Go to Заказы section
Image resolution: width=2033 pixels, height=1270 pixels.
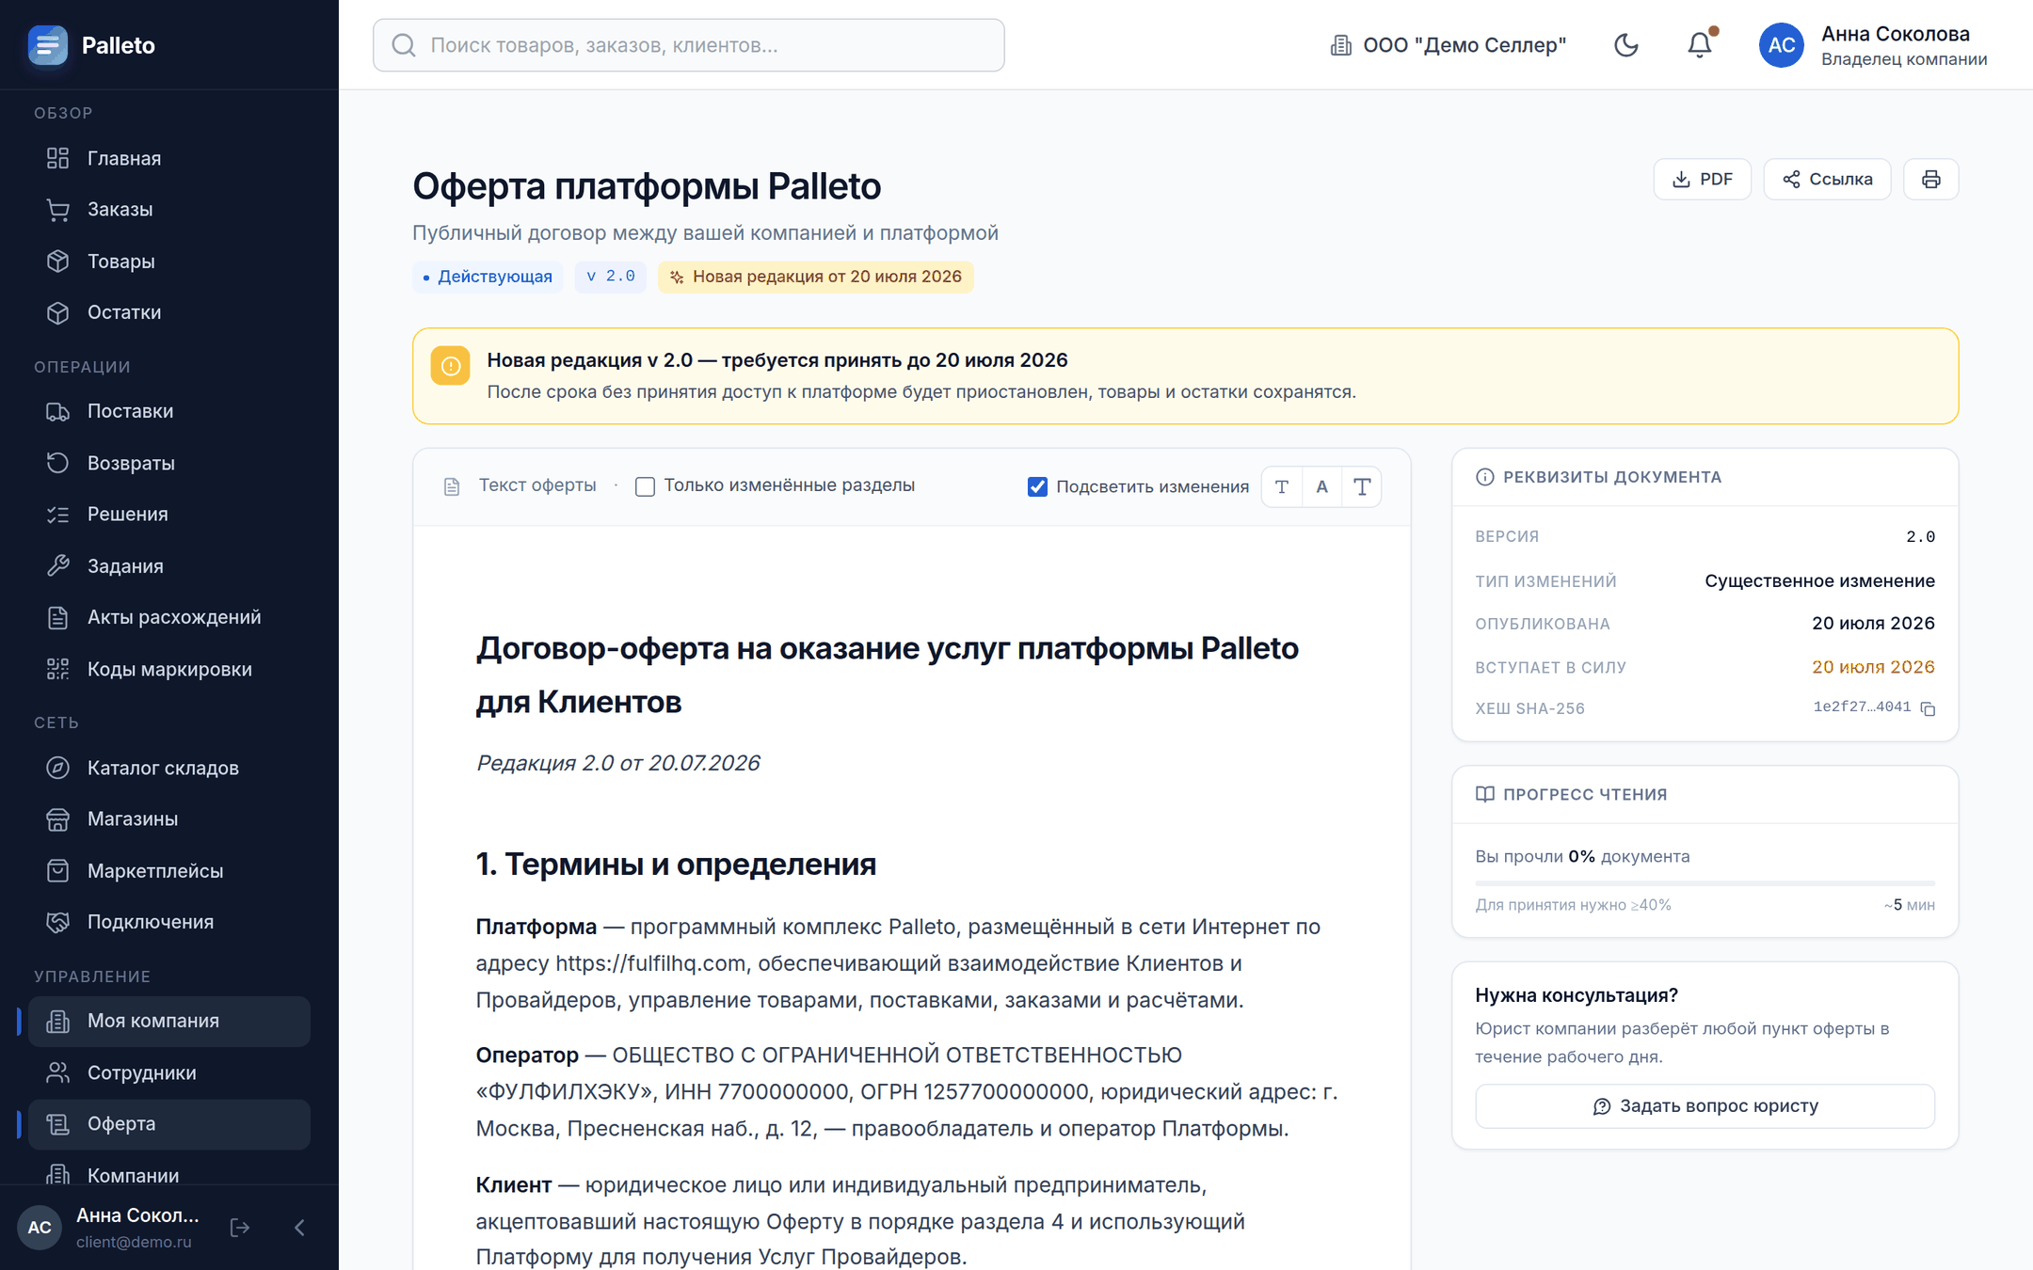tap(169, 210)
